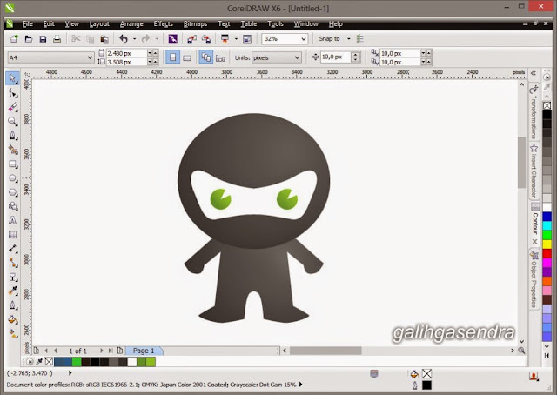Open the A4 page size dropdown
This screenshot has height=395, width=557.
point(90,57)
